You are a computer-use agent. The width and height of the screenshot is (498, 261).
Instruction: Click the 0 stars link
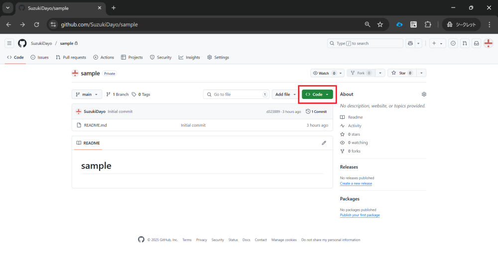point(350,134)
